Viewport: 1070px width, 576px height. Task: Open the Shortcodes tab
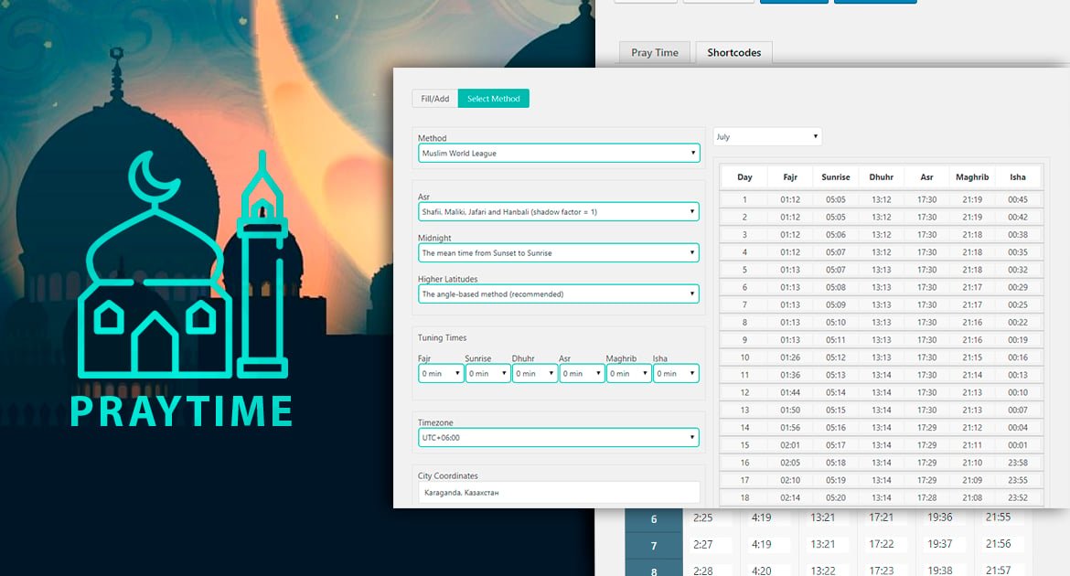733,53
